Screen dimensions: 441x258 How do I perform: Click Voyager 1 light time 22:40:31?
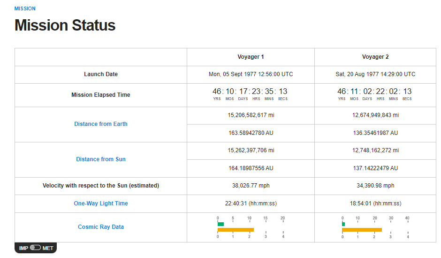click(x=251, y=203)
